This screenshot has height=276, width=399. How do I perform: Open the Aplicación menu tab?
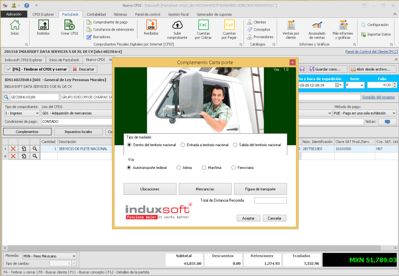coord(14,14)
